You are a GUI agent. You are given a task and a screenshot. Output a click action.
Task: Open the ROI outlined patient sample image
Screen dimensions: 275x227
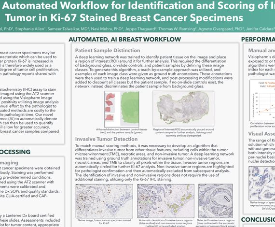(x=183, y=108)
